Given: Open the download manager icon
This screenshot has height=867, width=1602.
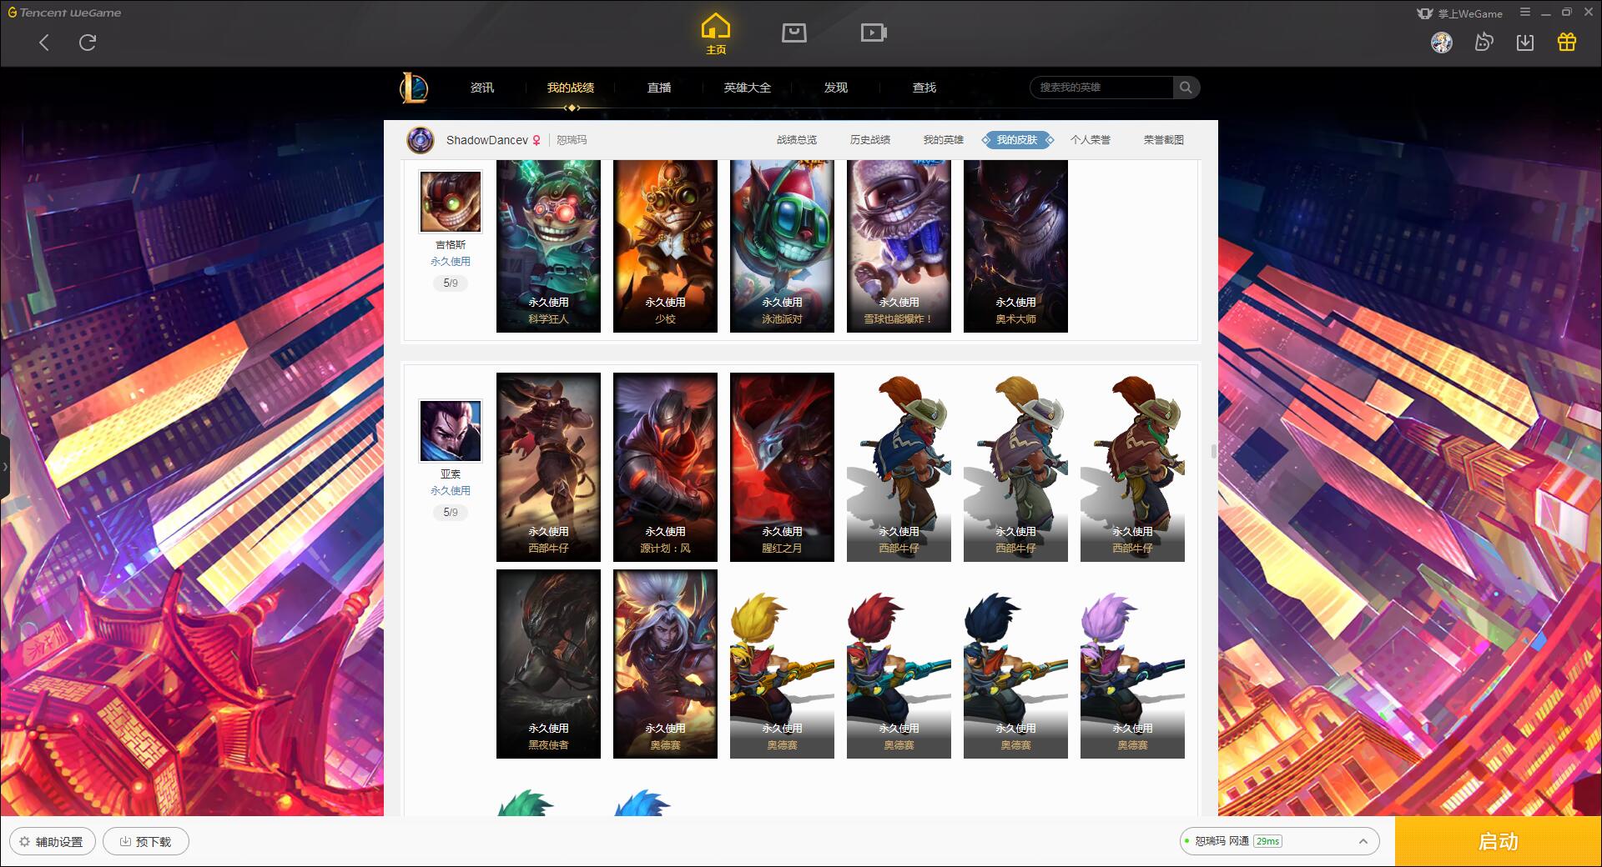Looking at the screenshot, I should 1525,43.
